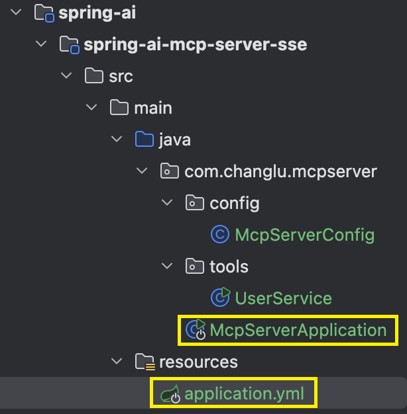Select the McpServerConfig class name
Screen dimensions: 407x414
point(305,235)
